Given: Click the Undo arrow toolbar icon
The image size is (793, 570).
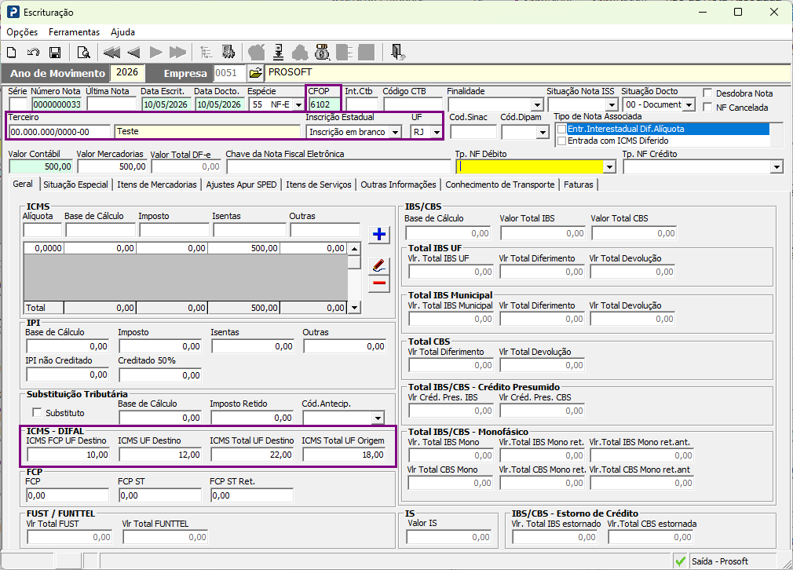Looking at the screenshot, I should [x=34, y=52].
